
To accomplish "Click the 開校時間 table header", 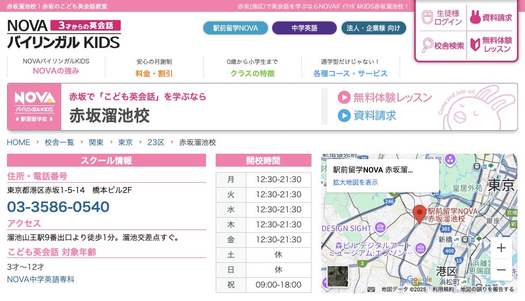I will (x=264, y=161).
